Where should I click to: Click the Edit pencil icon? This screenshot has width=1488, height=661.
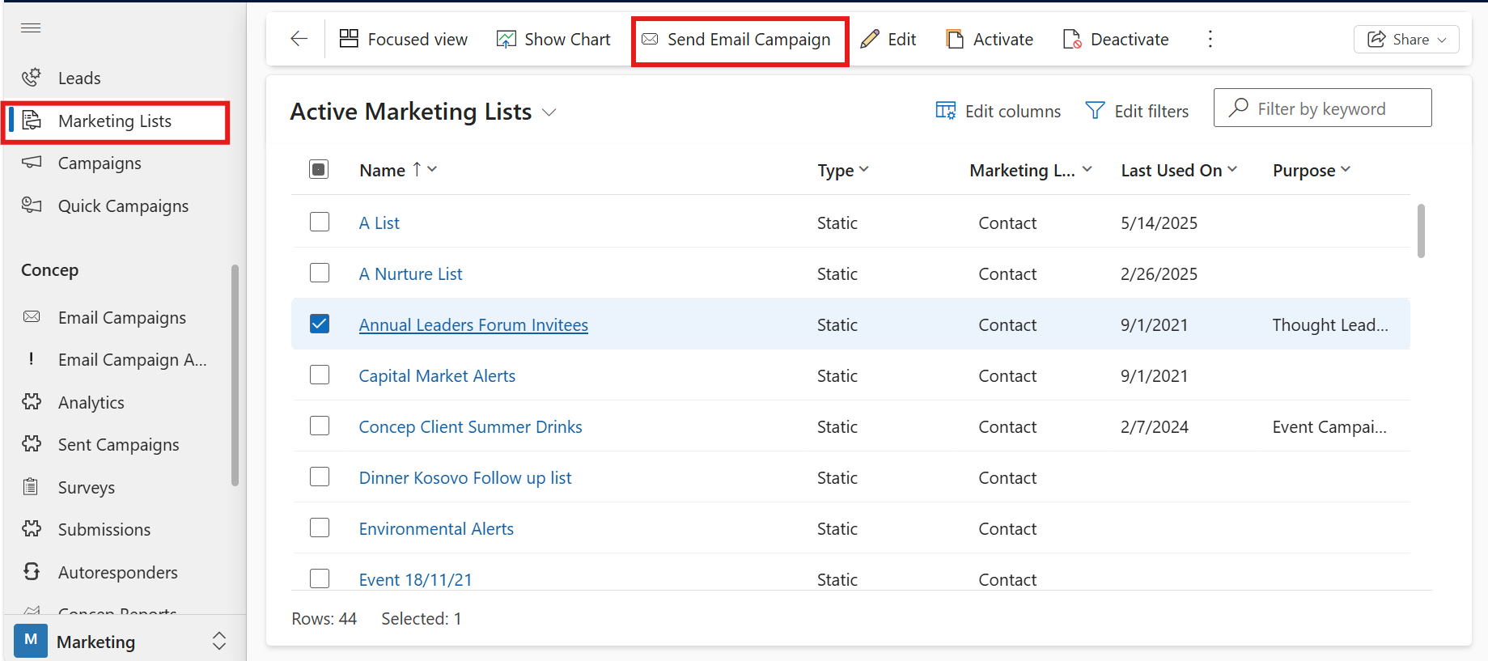point(870,39)
